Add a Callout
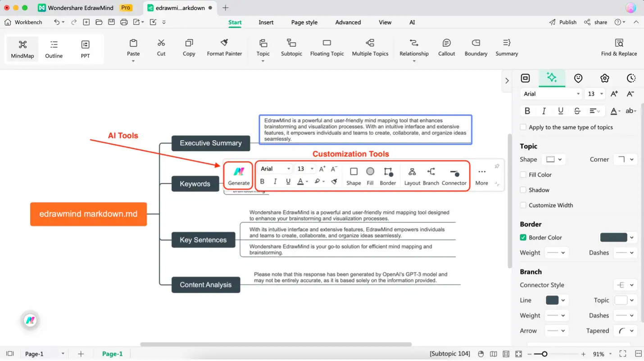Image resolution: width=644 pixels, height=361 pixels. tap(447, 48)
